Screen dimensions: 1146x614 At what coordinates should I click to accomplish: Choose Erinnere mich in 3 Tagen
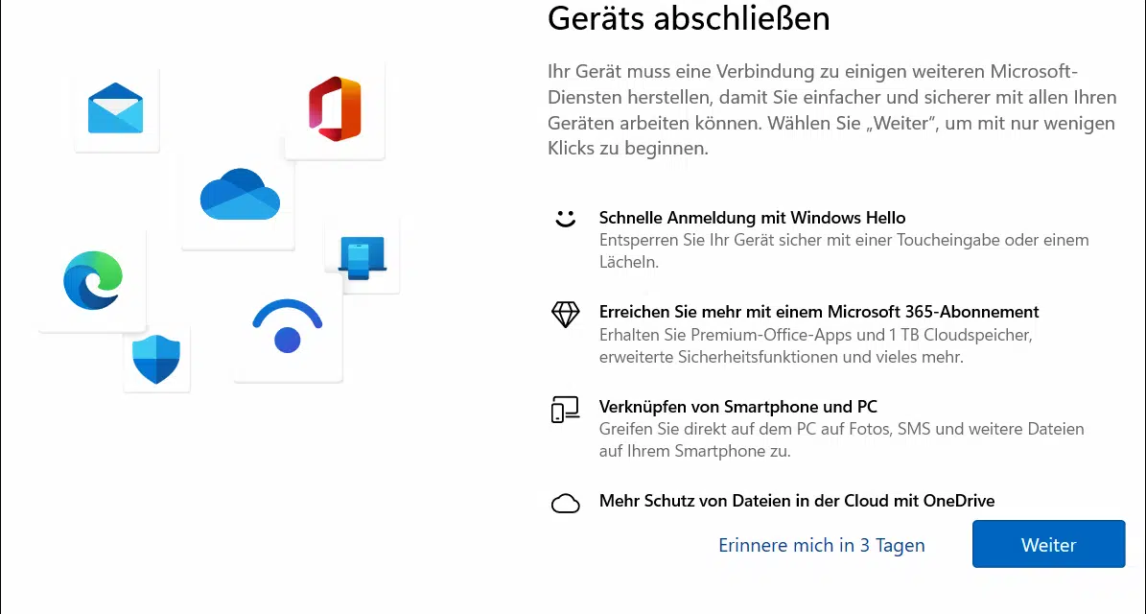[822, 545]
